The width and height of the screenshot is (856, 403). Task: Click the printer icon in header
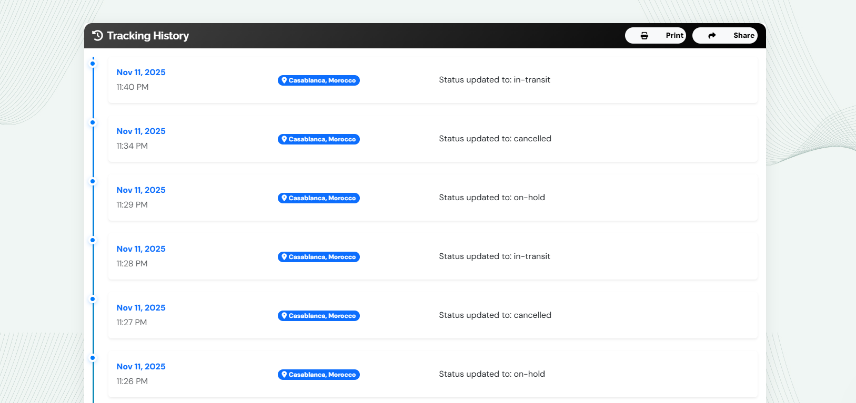644,36
